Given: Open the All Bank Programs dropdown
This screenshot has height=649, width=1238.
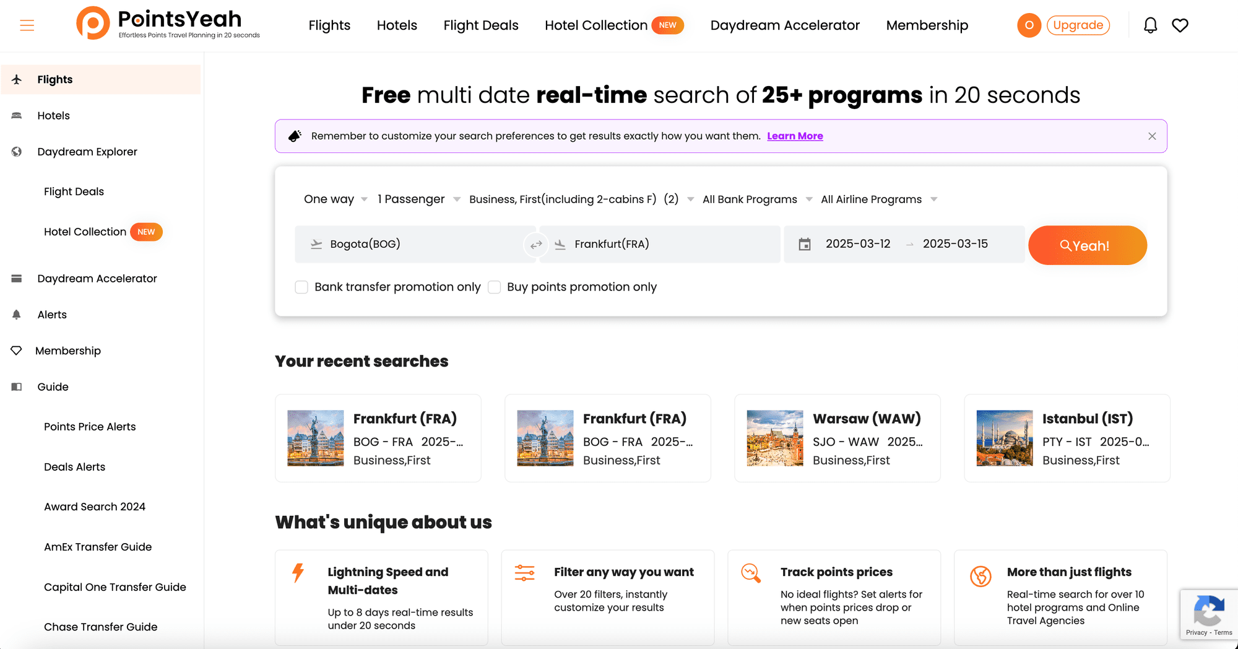Looking at the screenshot, I should (758, 199).
